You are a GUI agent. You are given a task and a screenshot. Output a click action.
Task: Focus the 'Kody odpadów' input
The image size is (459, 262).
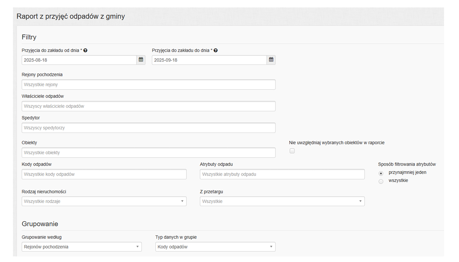(104, 174)
